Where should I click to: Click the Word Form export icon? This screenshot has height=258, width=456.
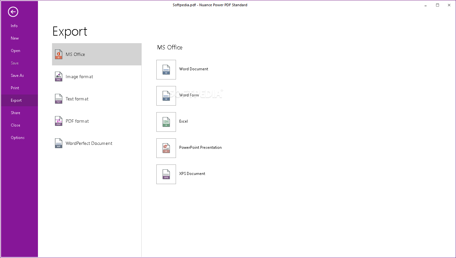click(x=166, y=96)
